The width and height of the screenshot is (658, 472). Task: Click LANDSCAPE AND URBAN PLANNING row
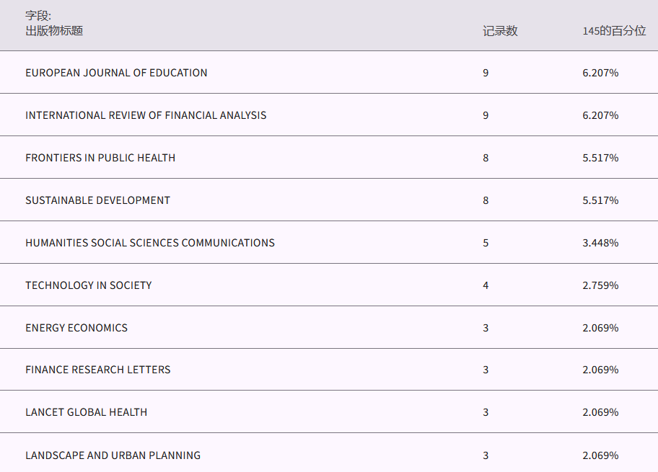click(113, 455)
